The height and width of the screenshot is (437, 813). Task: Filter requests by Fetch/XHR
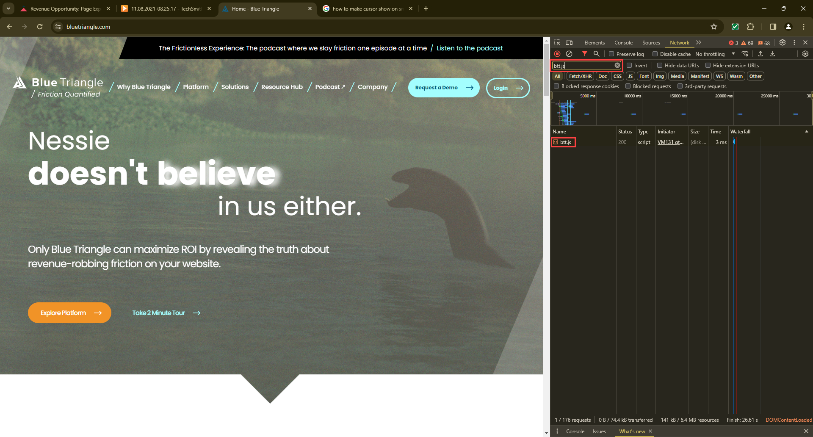tap(580, 76)
